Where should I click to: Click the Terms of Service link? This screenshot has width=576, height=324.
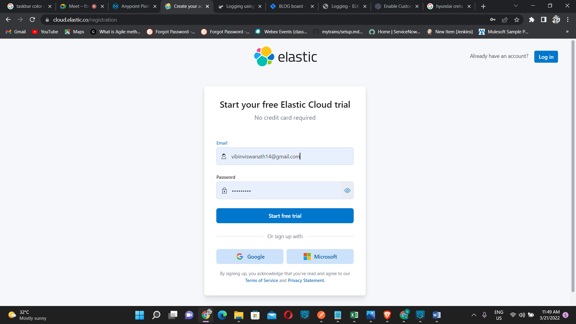261,280
